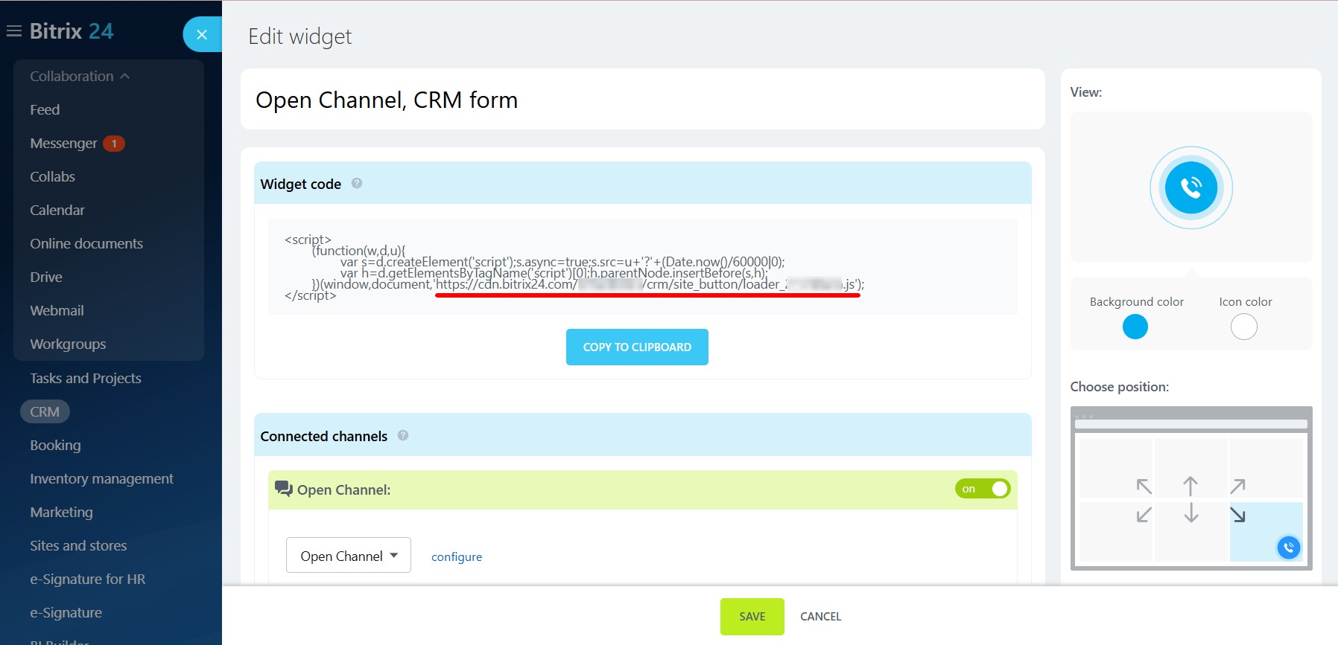
Task: Select the bottom-right position arrow
Action: [1237, 515]
